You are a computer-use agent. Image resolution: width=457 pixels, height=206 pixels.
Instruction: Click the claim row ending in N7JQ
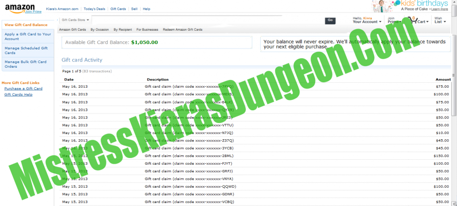(256, 133)
